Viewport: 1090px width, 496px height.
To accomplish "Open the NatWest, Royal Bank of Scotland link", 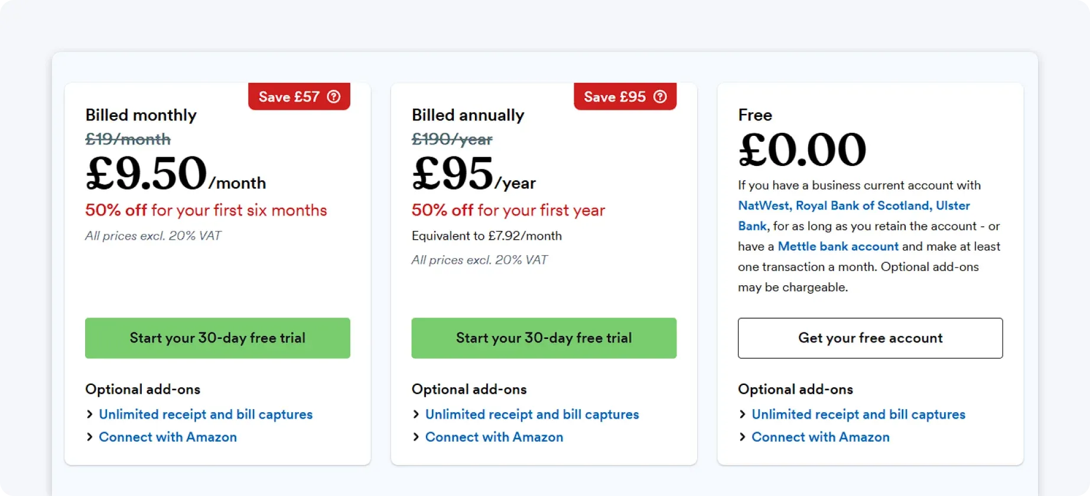I will click(x=853, y=205).
